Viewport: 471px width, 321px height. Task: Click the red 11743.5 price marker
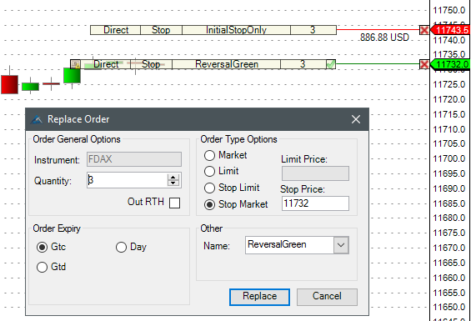450,30
